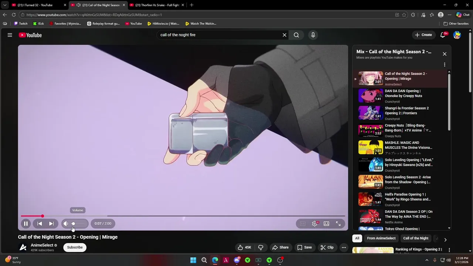The width and height of the screenshot is (473, 266).
Task: Select MASHLE Magic and Muscles thumbnail
Action: pos(371,147)
